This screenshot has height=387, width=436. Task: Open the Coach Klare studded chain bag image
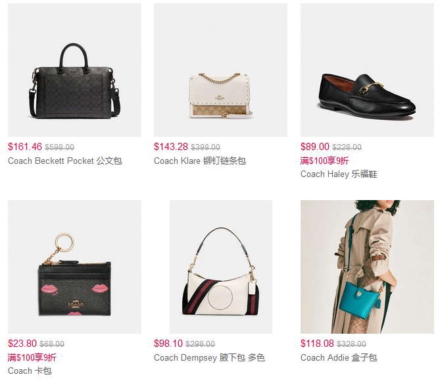coord(220,70)
